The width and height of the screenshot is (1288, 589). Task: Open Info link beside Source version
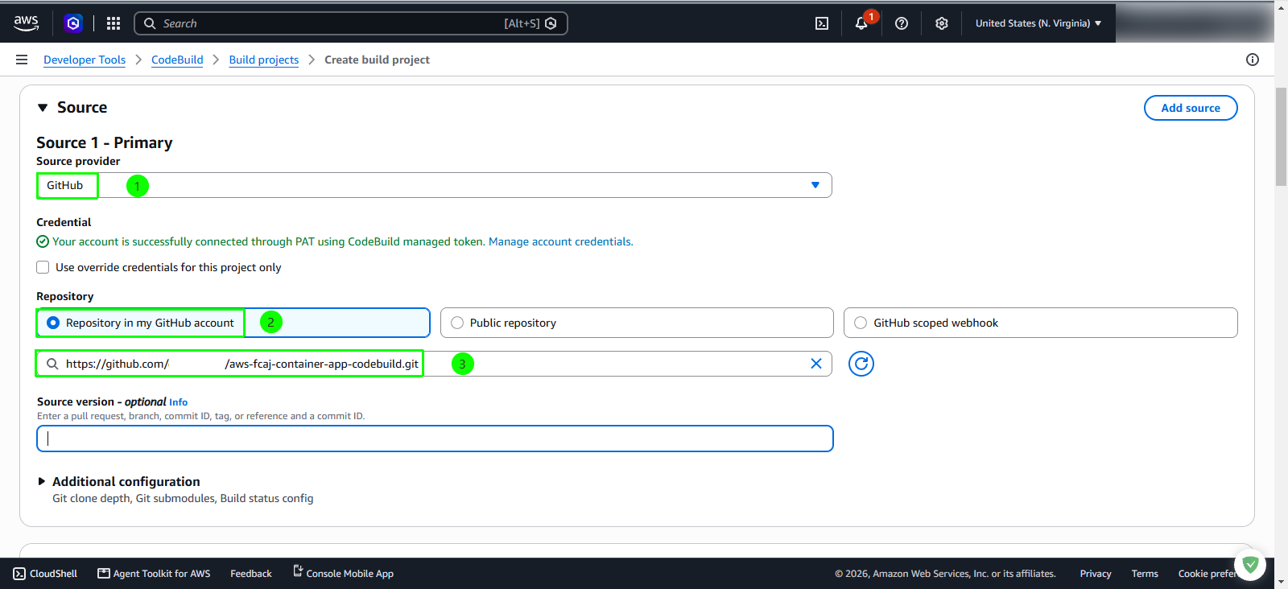[178, 402]
